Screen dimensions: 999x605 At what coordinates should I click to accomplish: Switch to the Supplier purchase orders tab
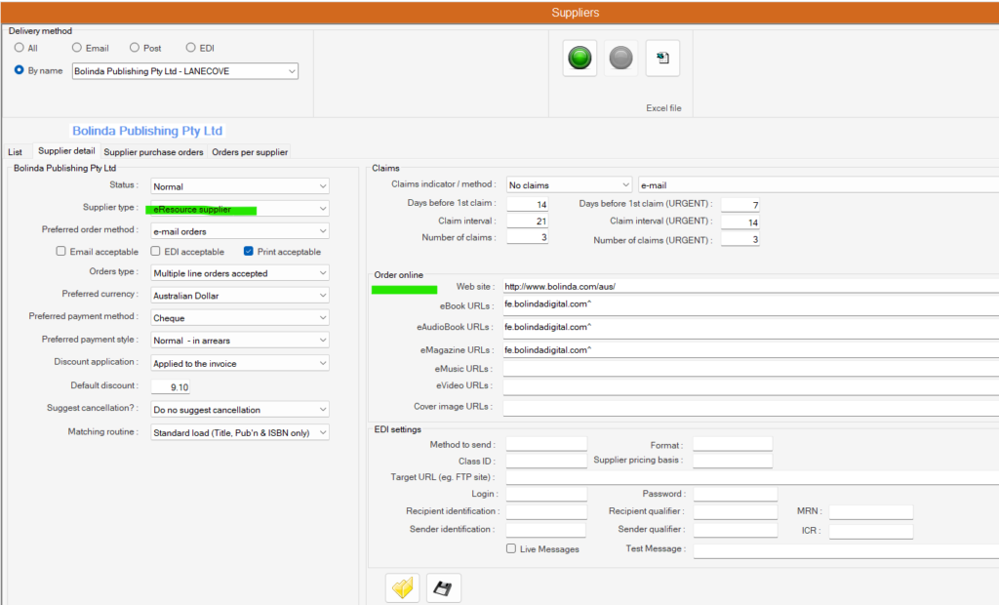point(152,151)
